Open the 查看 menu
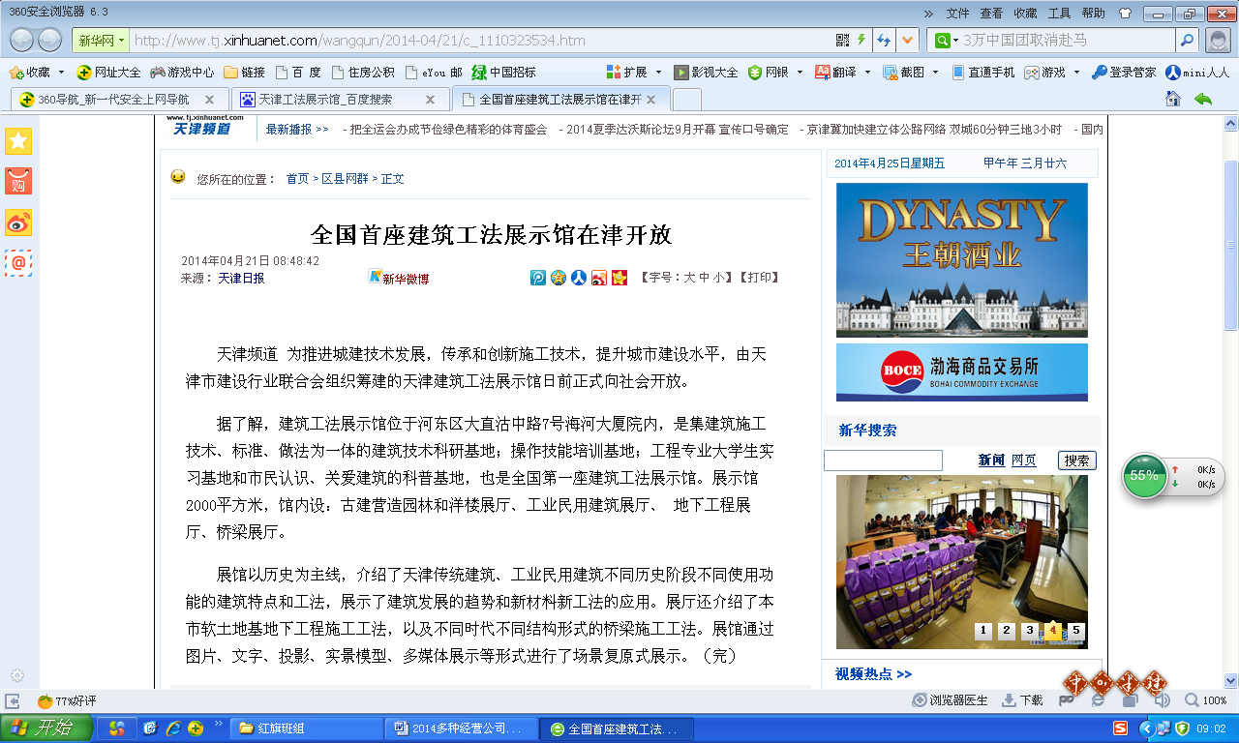This screenshot has width=1239, height=743. pos(991,14)
